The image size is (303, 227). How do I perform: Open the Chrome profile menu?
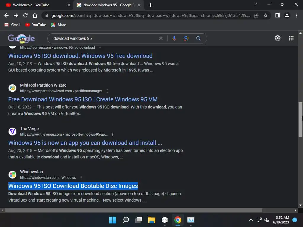[x=287, y=15]
